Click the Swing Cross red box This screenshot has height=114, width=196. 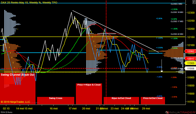coord(56,101)
